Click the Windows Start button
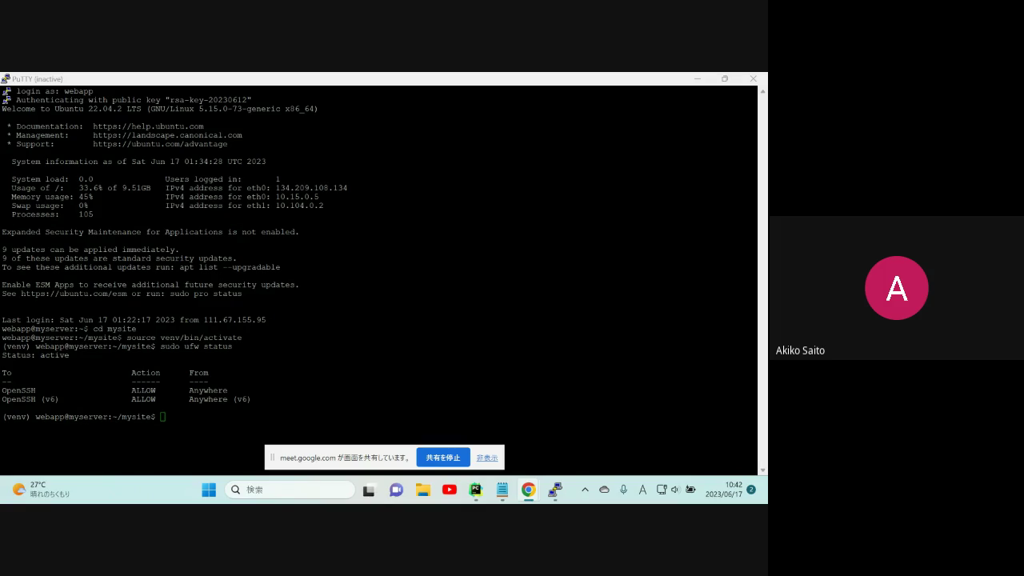This screenshot has height=576, width=1024. pyautogui.click(x=209, y=490)
